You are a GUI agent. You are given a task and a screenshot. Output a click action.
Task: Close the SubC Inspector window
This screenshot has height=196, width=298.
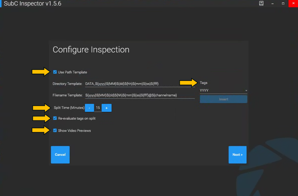click(x=293, y=4)
